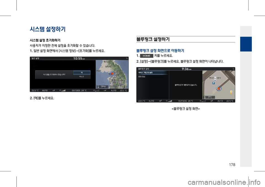The height and width of the screenshot is (187, 265).
Task: Click left air-flow seat icon, 일반 설정 screen
Action: 54,90
